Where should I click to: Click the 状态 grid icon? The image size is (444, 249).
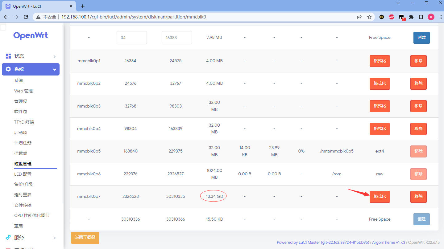8,56
